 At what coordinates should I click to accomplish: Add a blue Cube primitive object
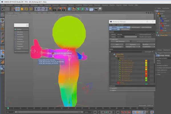(x=69, y=9)
